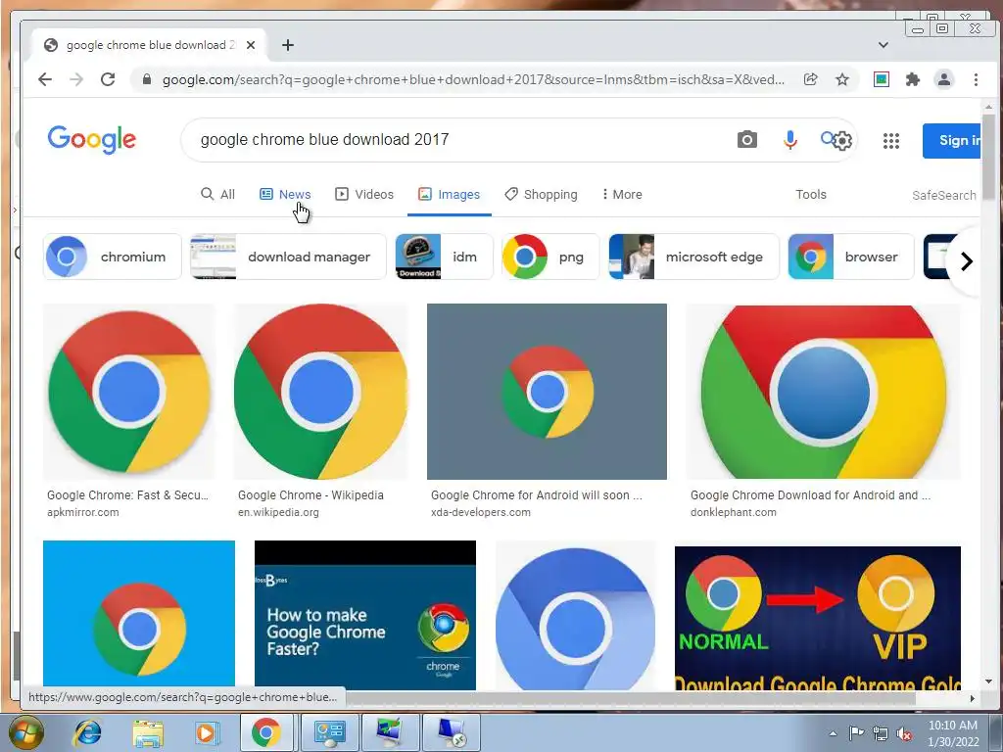1003x752 pixels.
Task: Click the address bar URL
Action: [473, 79]
